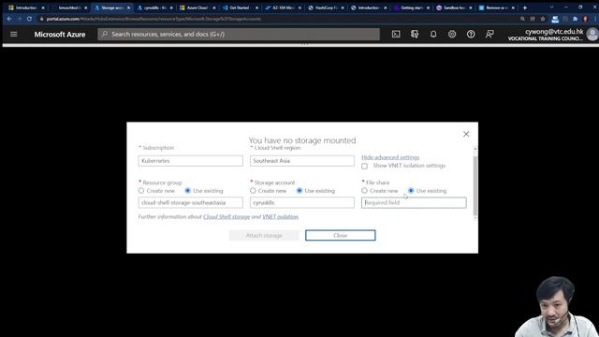
Task: Open Cloud Shell from the top bar
Action: [396, 35]
